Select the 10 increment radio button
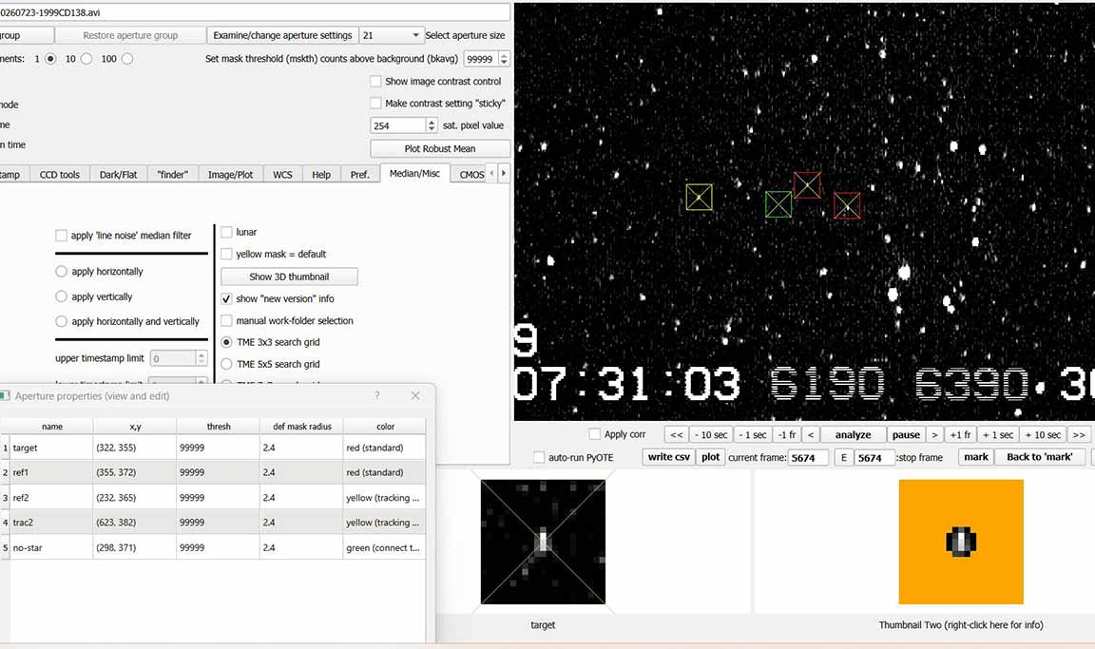1095x649 pixels. [86, 59]
